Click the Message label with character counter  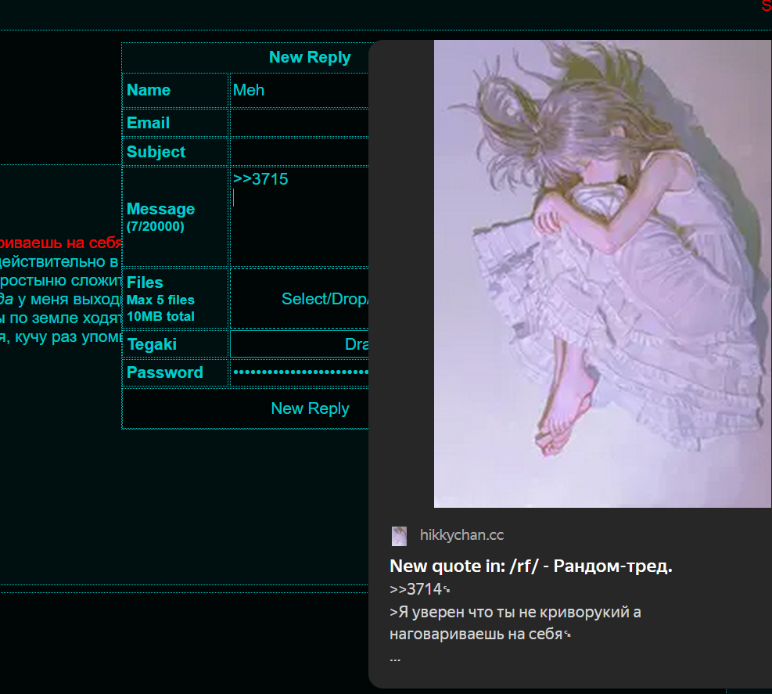[160, 217]
